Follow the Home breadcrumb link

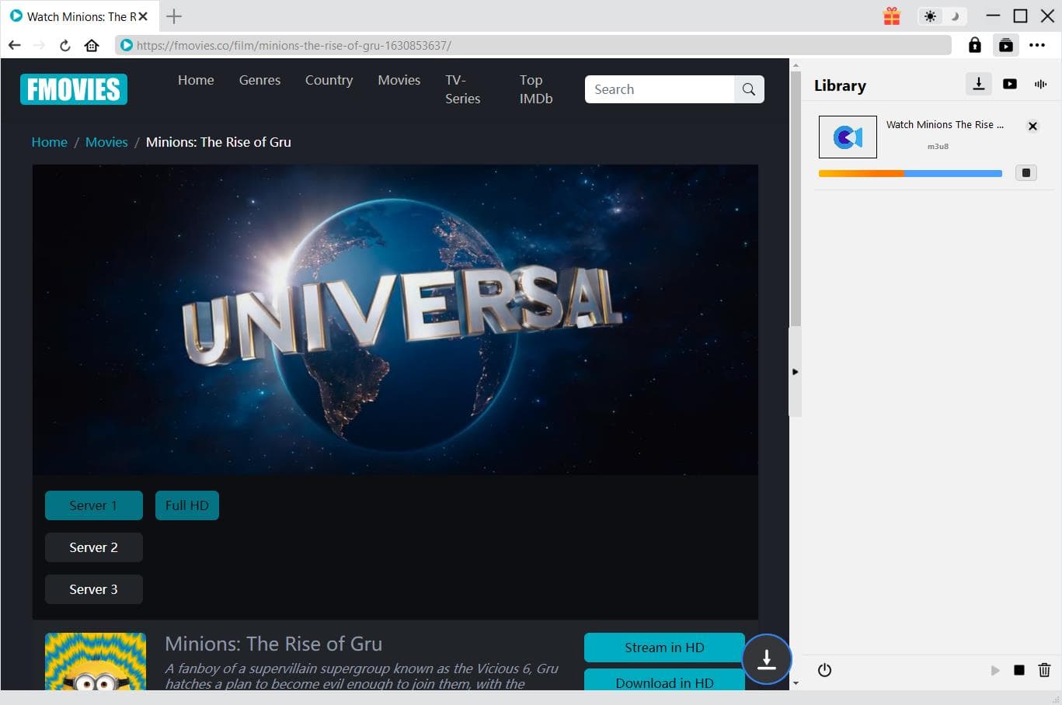click(x=49, y=142)
